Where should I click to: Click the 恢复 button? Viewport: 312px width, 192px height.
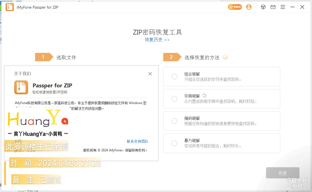coord(282,173)
